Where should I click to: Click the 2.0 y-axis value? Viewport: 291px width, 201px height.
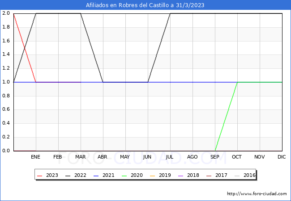coord(6,13)
